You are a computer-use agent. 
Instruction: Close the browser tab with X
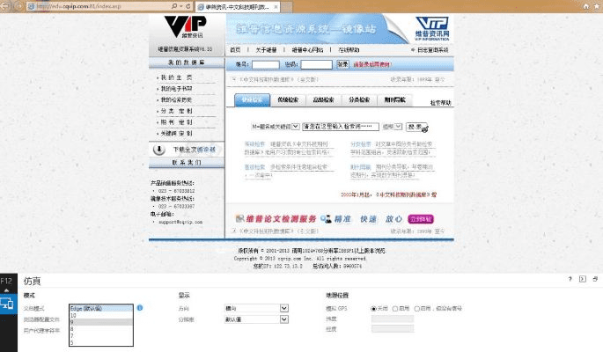click(x=276, y=7)
